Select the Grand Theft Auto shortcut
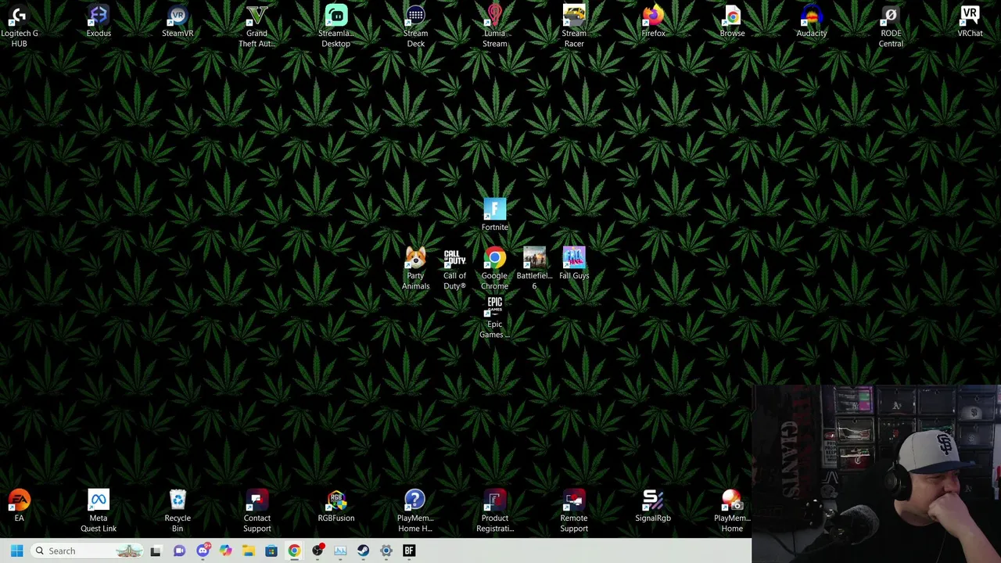This screenshot has height=563, width=1001. tap(257, 25)
